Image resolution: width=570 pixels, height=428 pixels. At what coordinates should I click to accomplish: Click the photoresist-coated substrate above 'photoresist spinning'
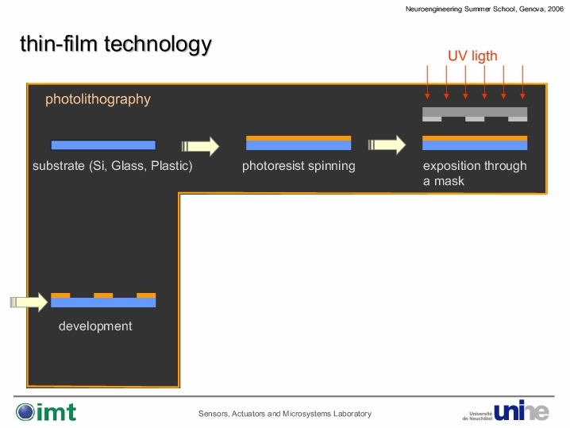tap(298, 143)
